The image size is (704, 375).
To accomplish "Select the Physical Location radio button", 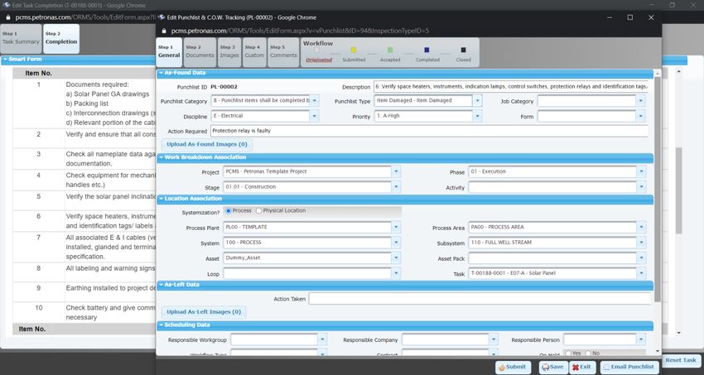I will tap(258, 211).
